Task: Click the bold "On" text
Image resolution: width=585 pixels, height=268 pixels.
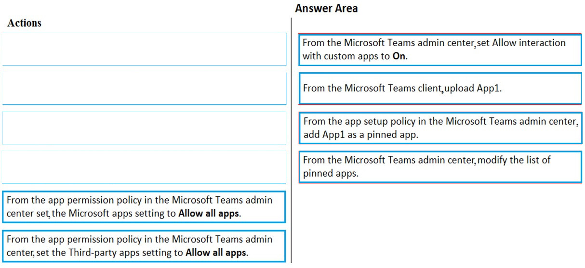Action: (x=399, y=56)
